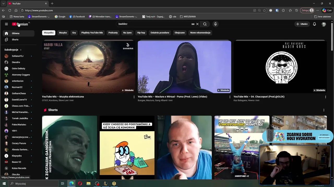The image size is (334, 187).
Task: Select the Obejrzane filter chip
Action: [x=180, y=33]
